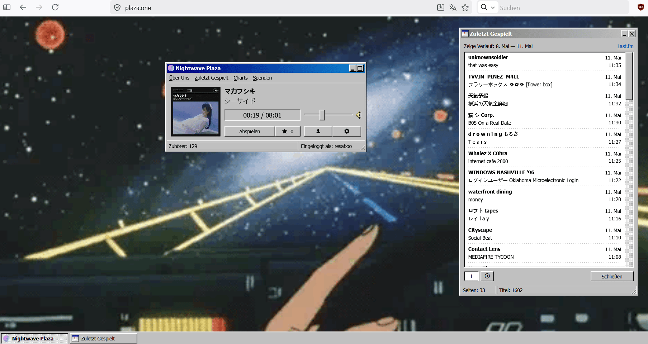Select the waterfront dining 'money' track
Image resolution: width=648 pixels, height=344 pixels.
pyautogui.click(x=545, y=196)
